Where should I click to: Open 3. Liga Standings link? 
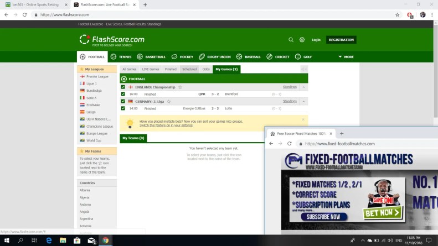[290, 101]
